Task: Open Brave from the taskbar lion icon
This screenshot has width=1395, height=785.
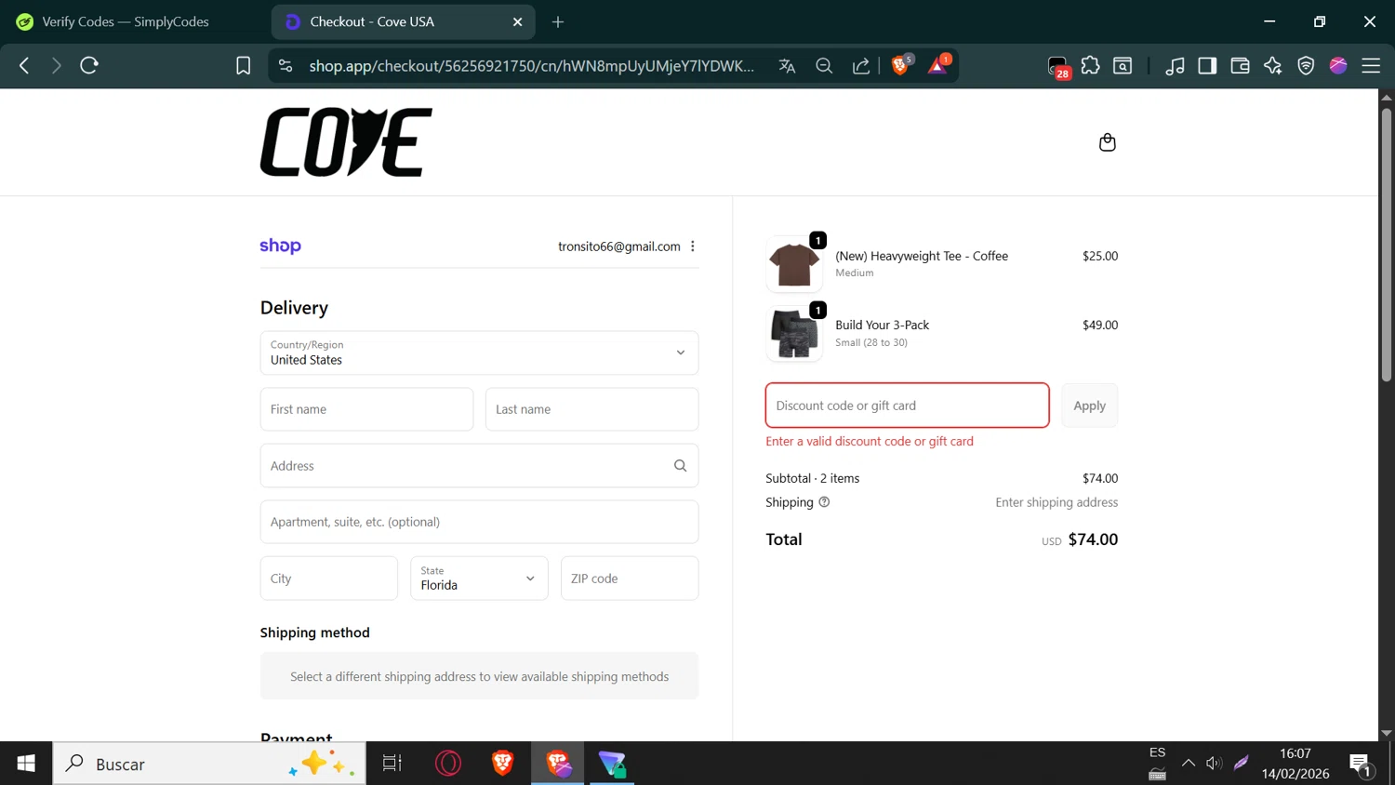Action: coord(502,764)
